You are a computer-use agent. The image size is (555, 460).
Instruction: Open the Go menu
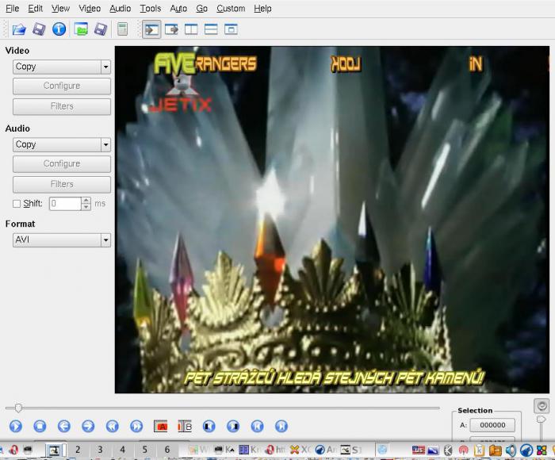[201, 8]
